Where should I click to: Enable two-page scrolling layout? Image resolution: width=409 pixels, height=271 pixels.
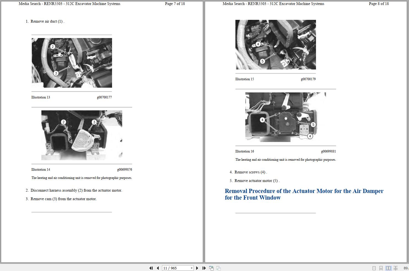[395, 268]
